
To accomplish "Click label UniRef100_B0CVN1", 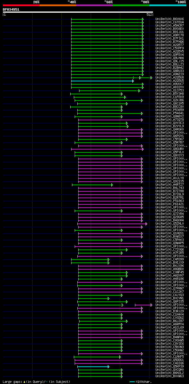I will (170, 298).
